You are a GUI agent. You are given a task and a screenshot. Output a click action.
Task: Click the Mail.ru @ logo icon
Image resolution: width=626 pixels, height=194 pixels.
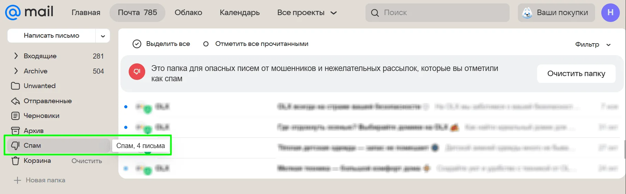click(x=13, y=12)
